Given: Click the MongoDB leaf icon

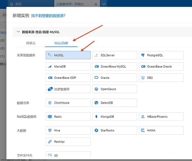Looking at the screenshot, I should point(96,117).
